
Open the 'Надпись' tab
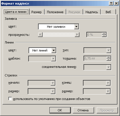tap(92, 12)
